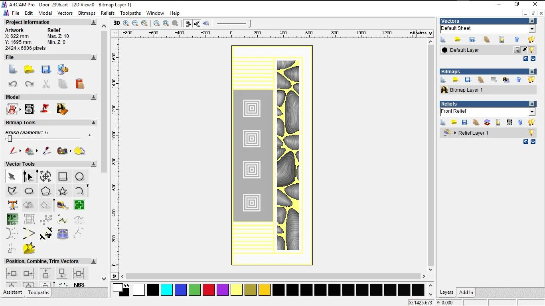Click the 3D view button
This screenshot has width=545, height=306.
point(117,23)
